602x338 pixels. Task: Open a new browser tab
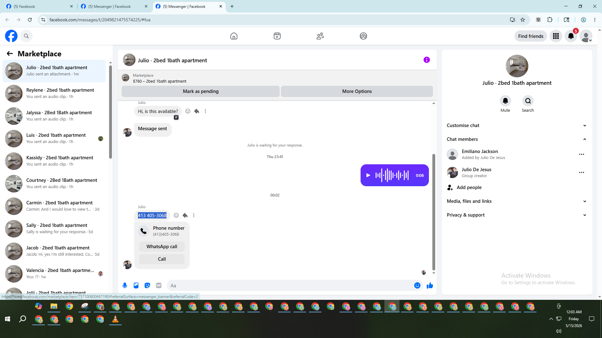coord(232,6)
